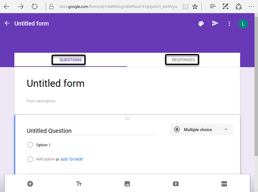Select the Multiple choice radio indicator
258x192 pixels.
tap(177, 129)
